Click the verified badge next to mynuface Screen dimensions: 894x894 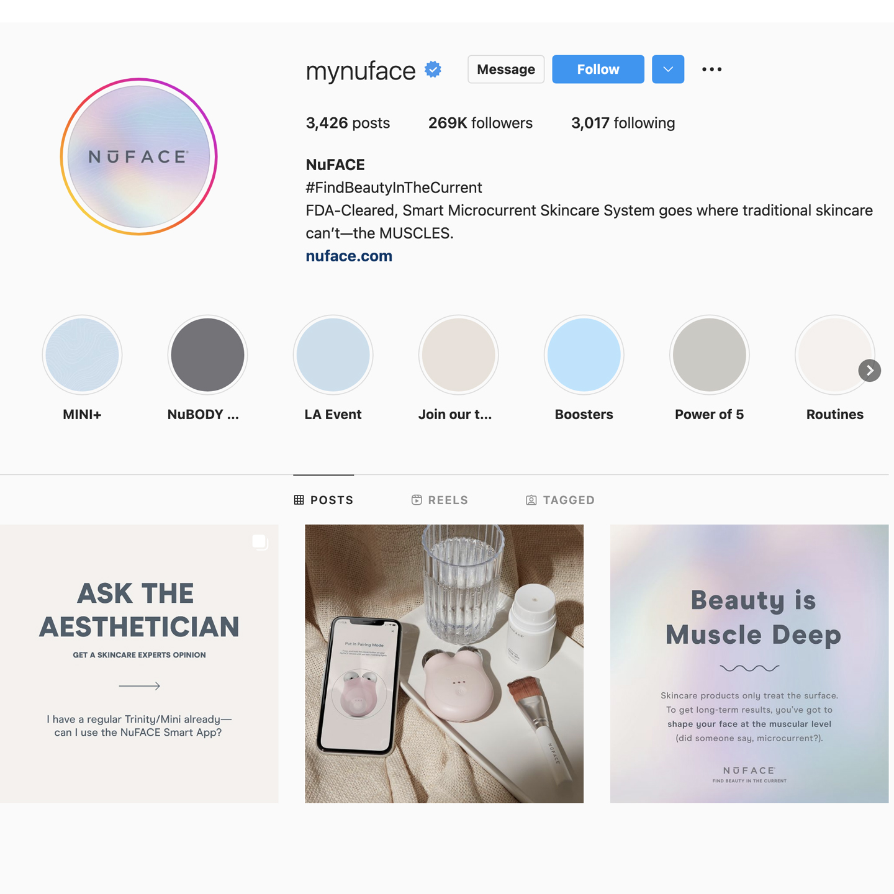(x=433, y=70)
